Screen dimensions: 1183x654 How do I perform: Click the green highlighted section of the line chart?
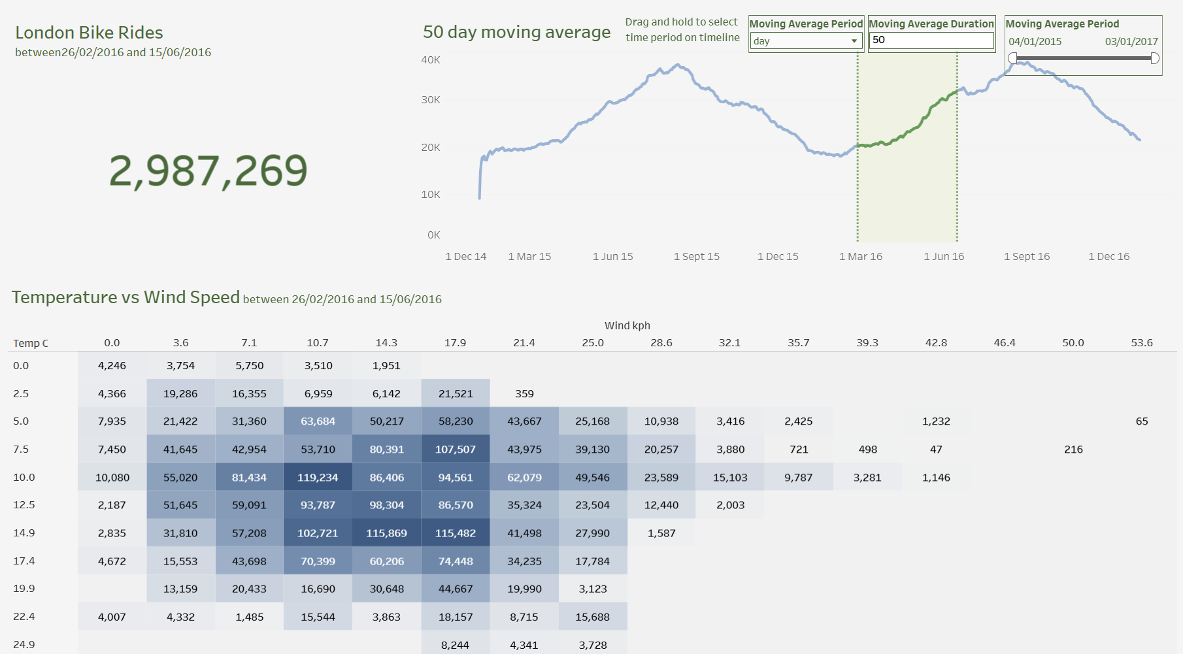pyautogui.click(x=907, y=131)
